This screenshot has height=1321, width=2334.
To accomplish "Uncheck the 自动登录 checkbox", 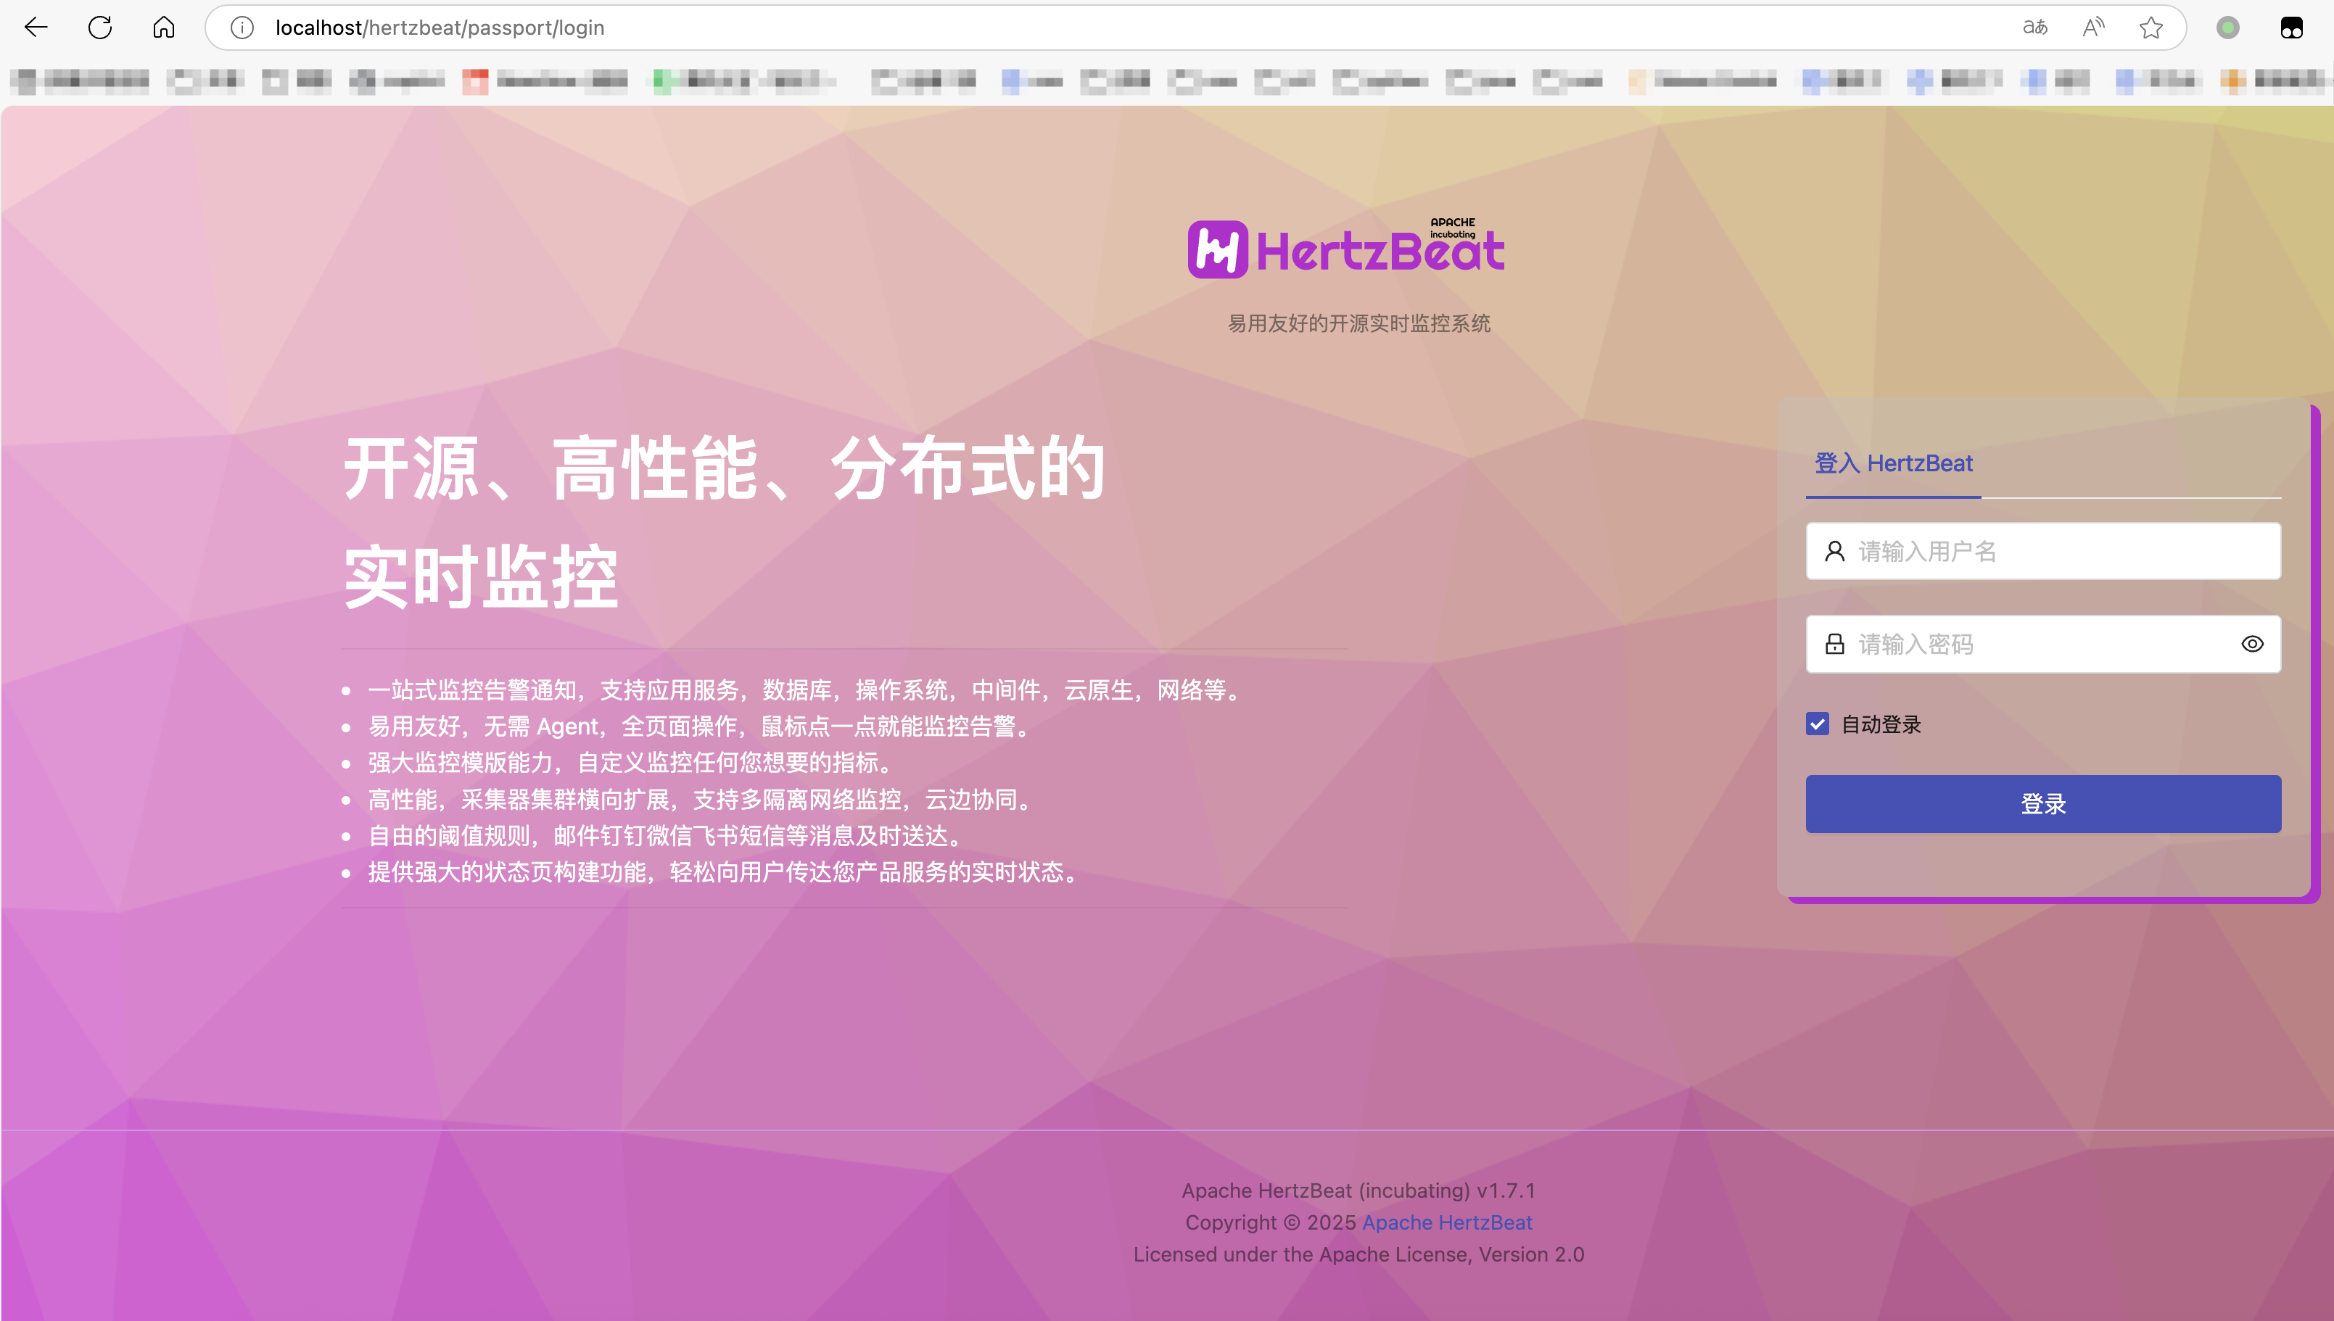I will (1817, 724).
